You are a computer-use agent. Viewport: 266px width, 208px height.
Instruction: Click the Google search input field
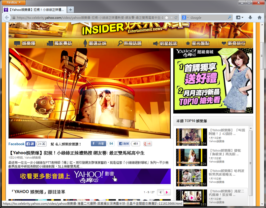tap(208, 18)
